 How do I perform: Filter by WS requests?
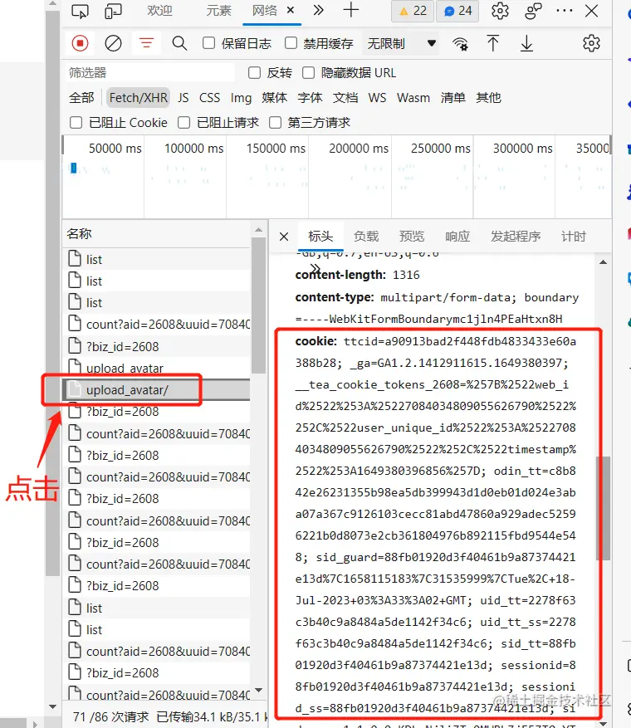point(377,97)
